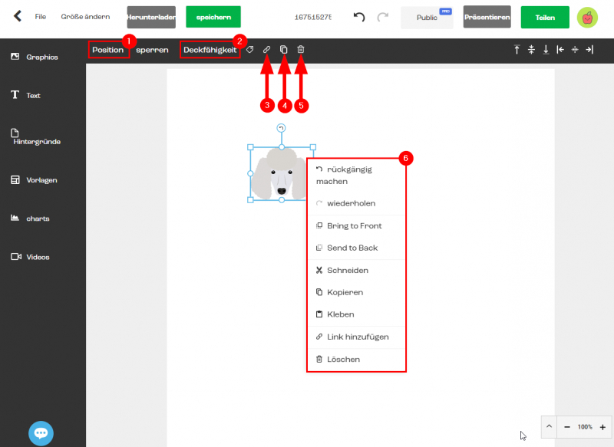Open the Videos sidebar panel

pos(30,257)
